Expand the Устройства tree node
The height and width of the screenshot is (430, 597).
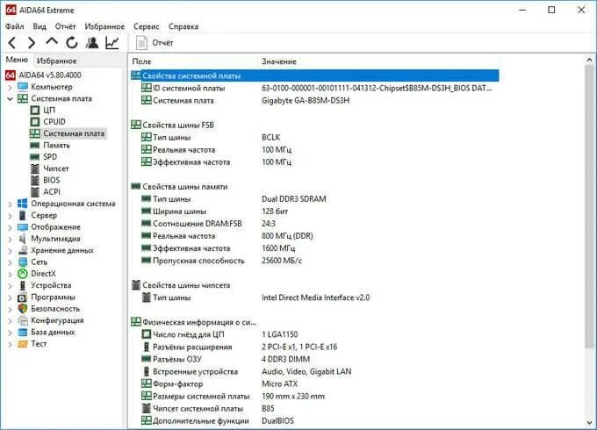tap(10, 286)
